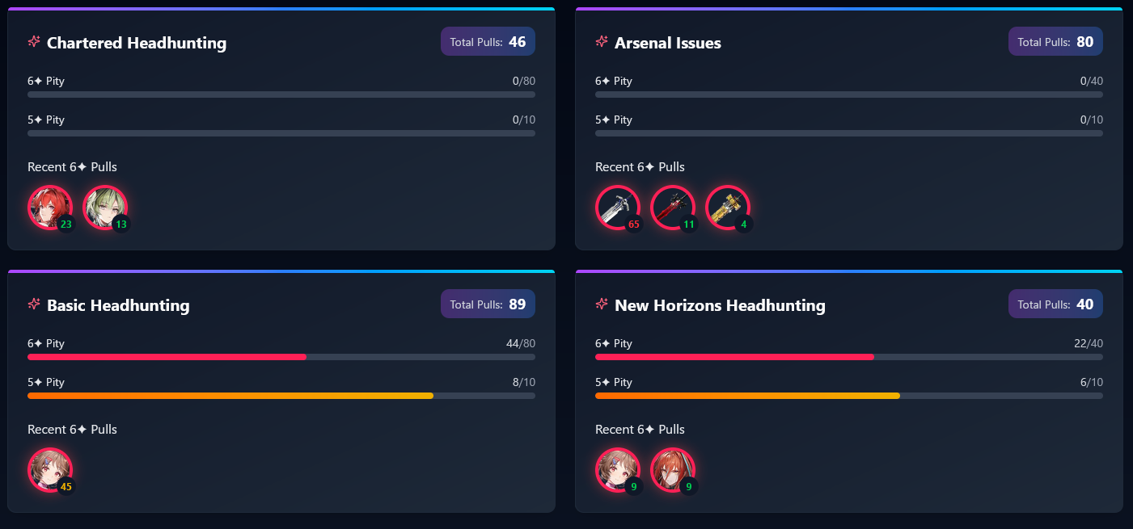Click the New Horizons 6✦ Pity progress bar

849,357
